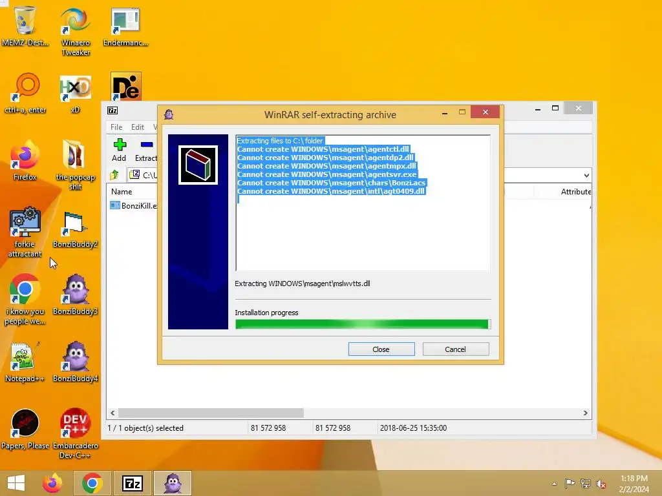Go up one folder in 7-Zip
The width and height of the screenshot is (662, 496).
(114, 174)
